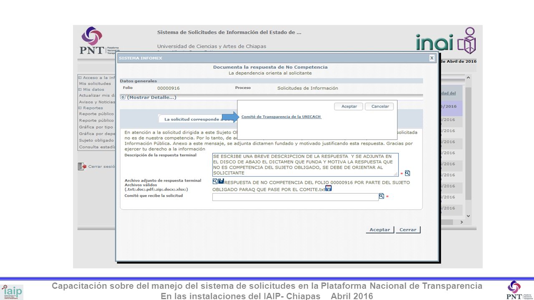Click the Comité que recibe la solicitud field
534x300 pixels.
295,197
